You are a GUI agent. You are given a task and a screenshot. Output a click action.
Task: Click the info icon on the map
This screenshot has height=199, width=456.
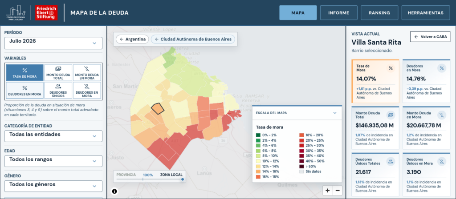coord(114,191)
